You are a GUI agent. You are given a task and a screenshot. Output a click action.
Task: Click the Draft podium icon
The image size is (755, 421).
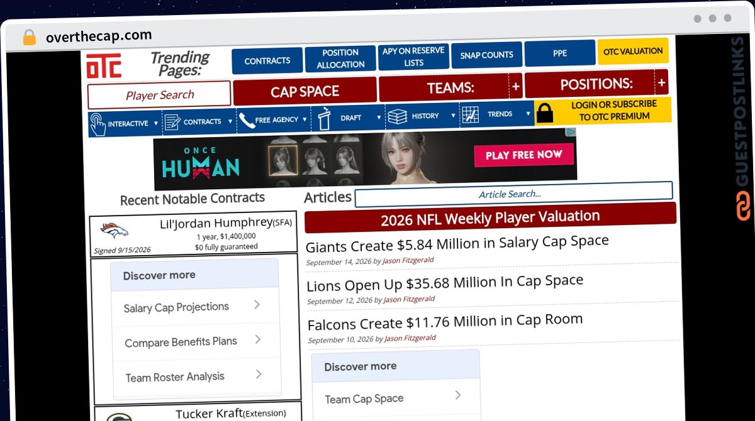point(324,118)
